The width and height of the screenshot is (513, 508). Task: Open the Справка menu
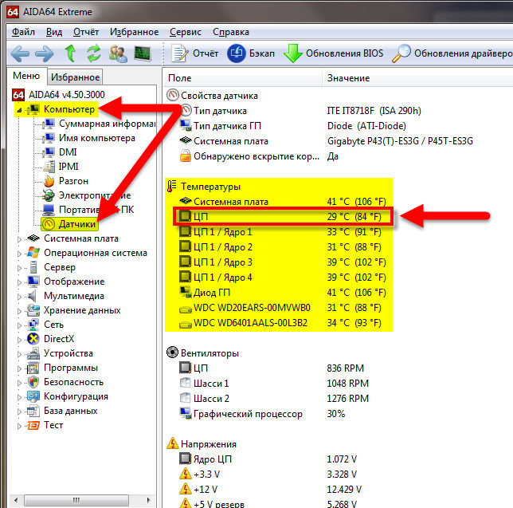231,32
